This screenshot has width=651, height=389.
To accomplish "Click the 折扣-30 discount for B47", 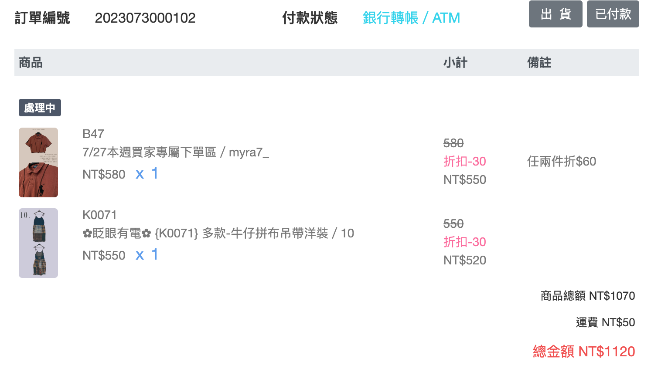I will pyautogui.click(x=464, y=162).
